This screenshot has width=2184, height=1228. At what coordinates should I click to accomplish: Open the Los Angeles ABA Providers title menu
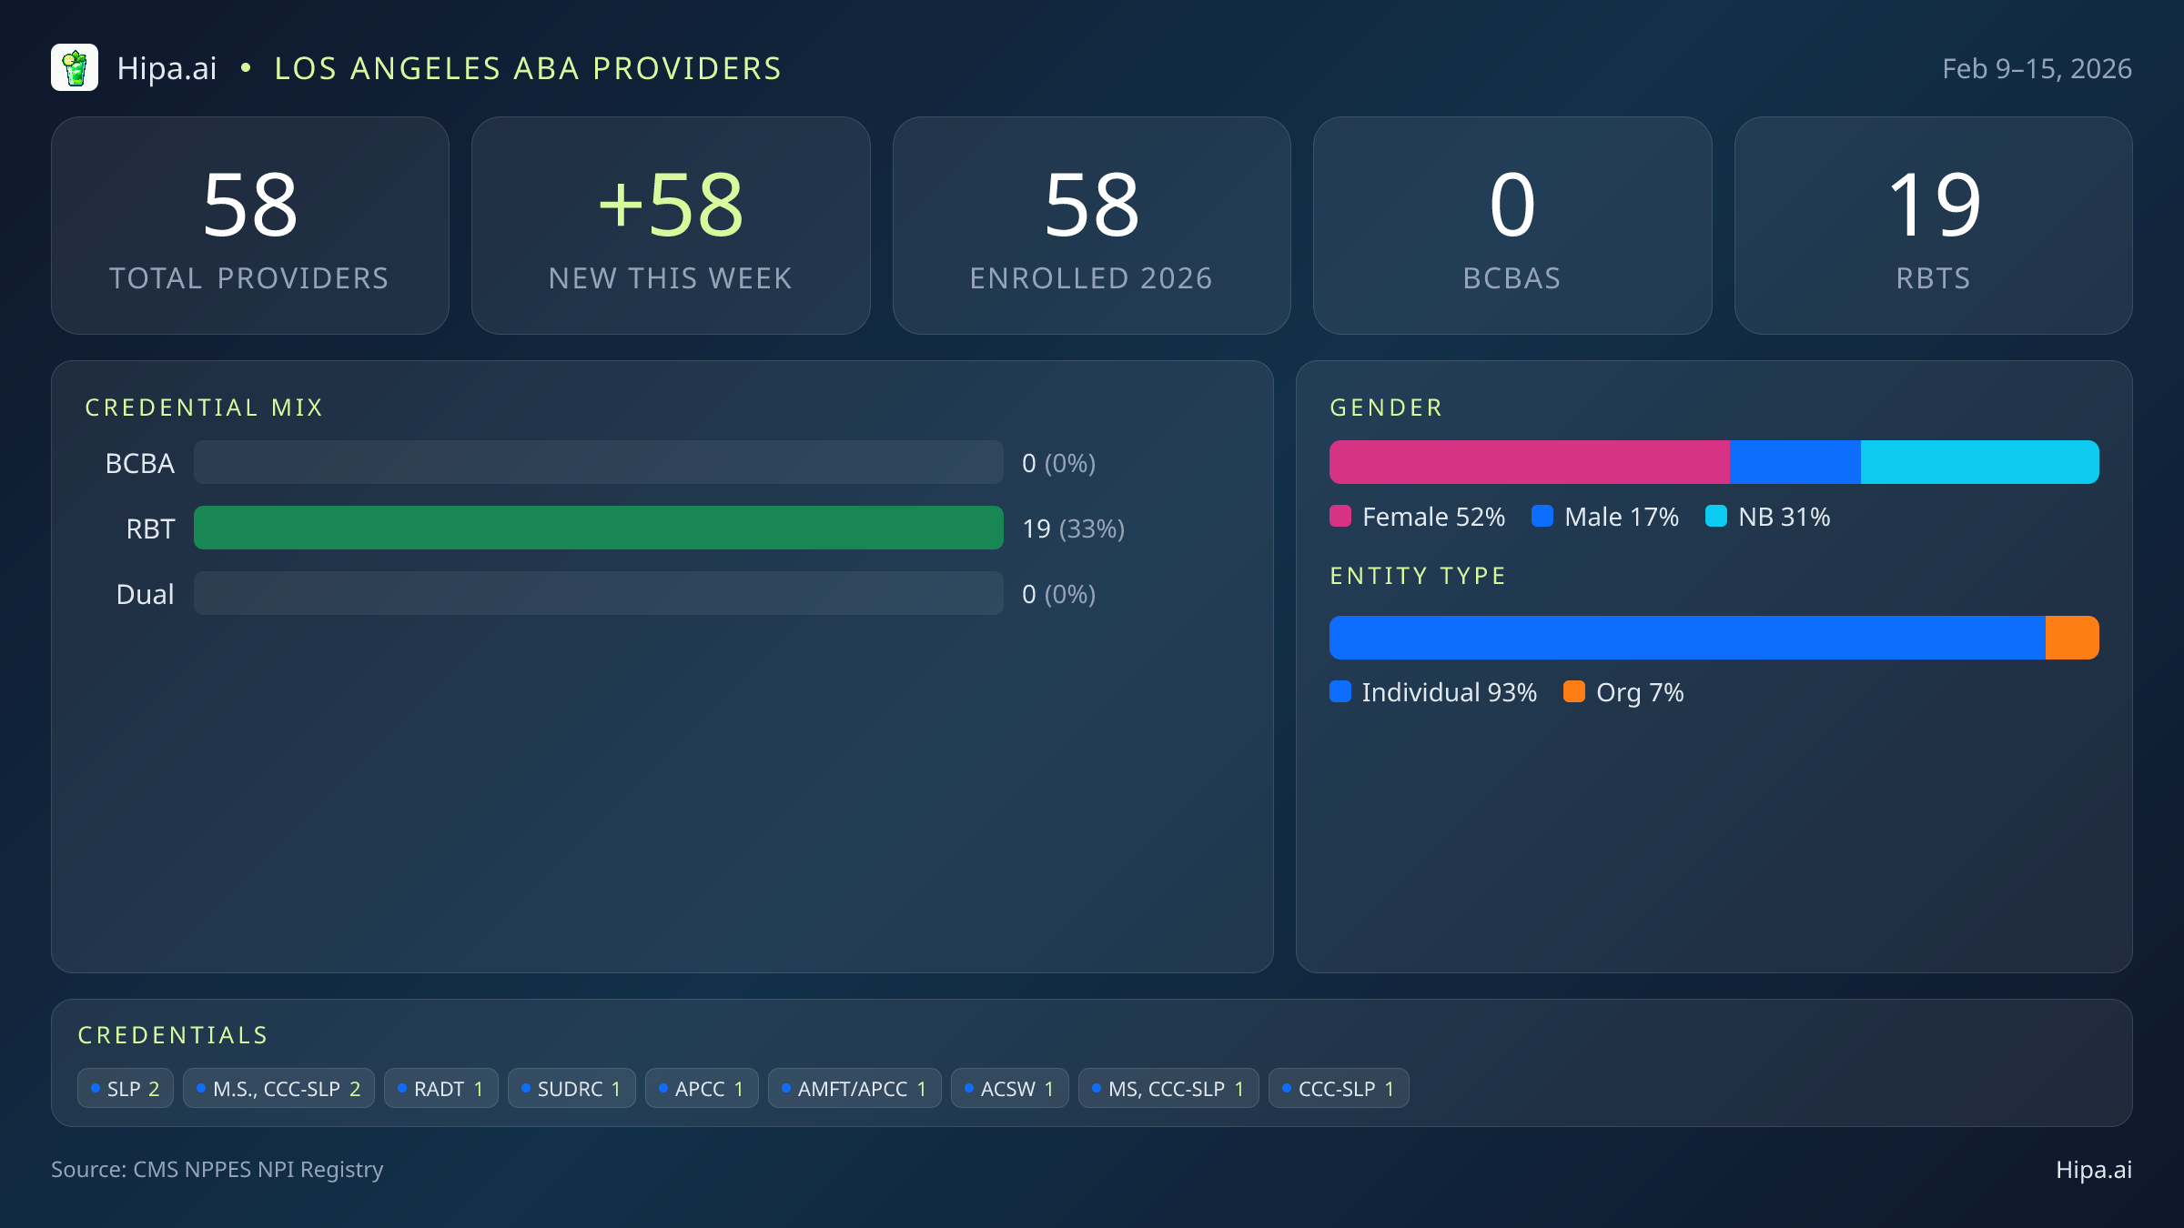pyautogui.click(x=528, y=67)
